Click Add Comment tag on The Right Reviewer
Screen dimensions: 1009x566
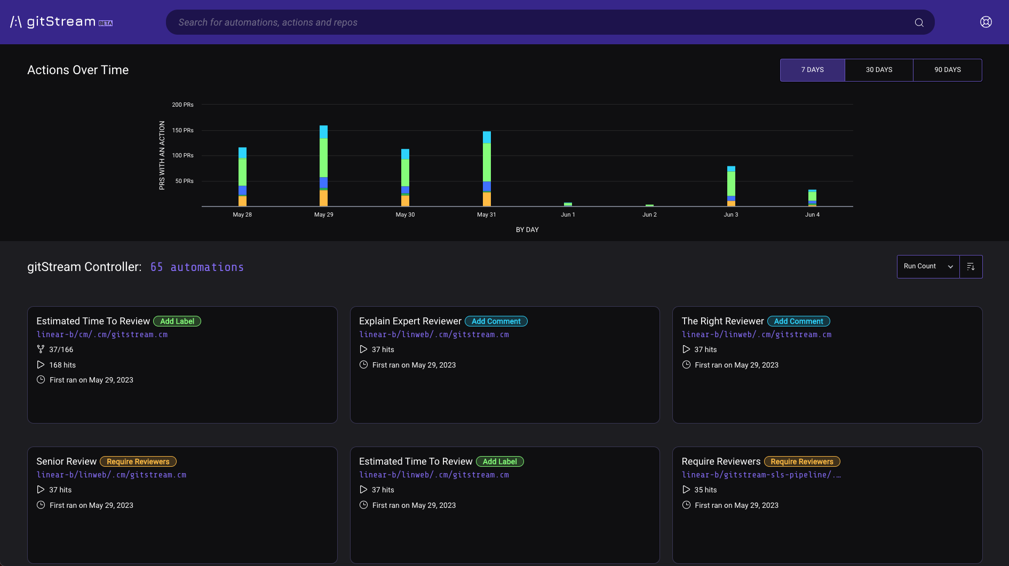click(x=798, y=321)
